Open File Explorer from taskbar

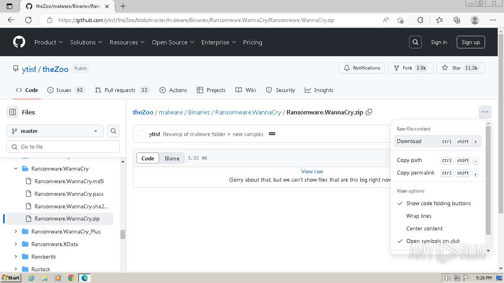coord(44,278)
